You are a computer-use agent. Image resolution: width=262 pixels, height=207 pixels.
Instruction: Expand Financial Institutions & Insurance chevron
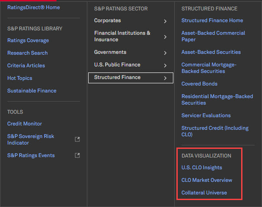[x=165, y=37]
